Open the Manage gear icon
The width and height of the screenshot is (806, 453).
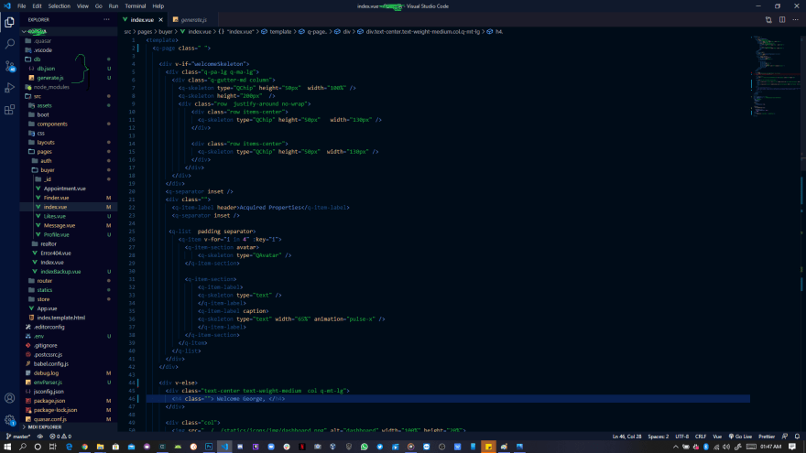[9, 420]
